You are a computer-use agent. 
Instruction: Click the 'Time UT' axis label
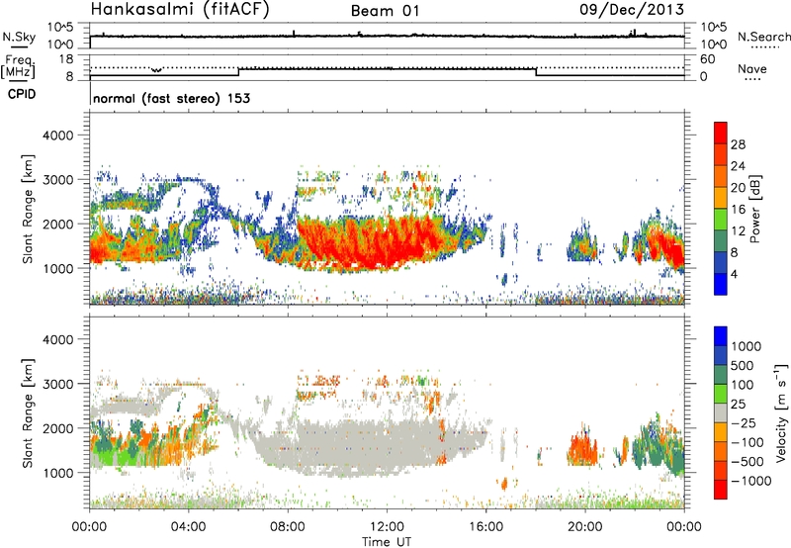[x=387, y=541]
